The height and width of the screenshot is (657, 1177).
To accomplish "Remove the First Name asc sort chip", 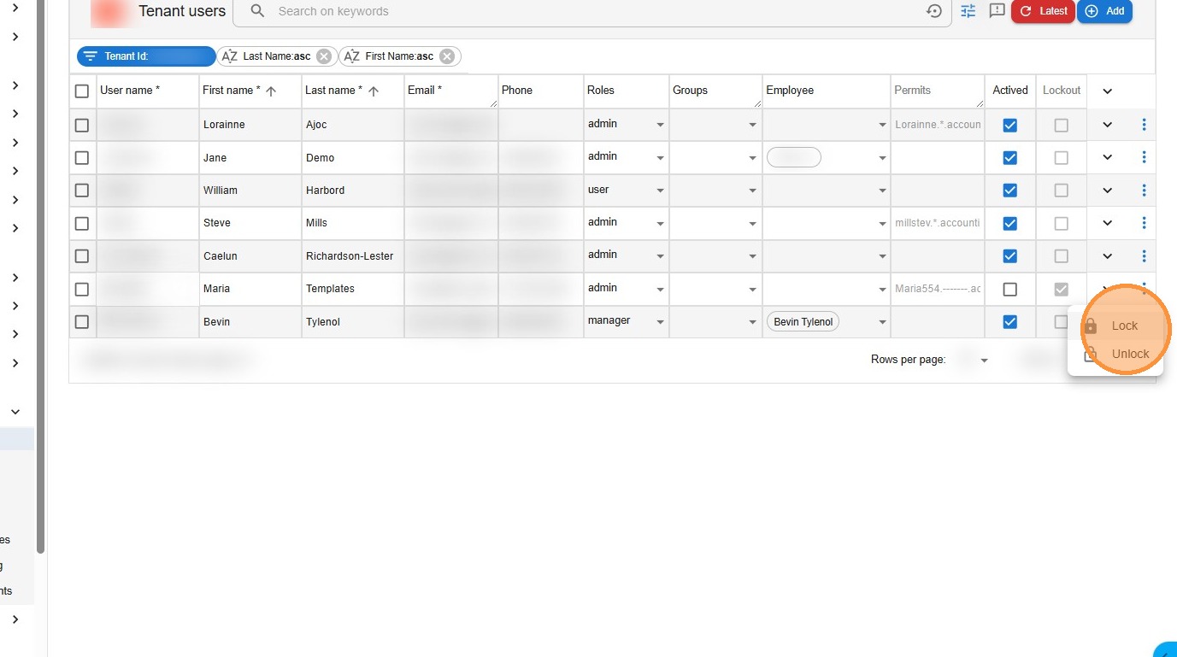I will point(446,56).
